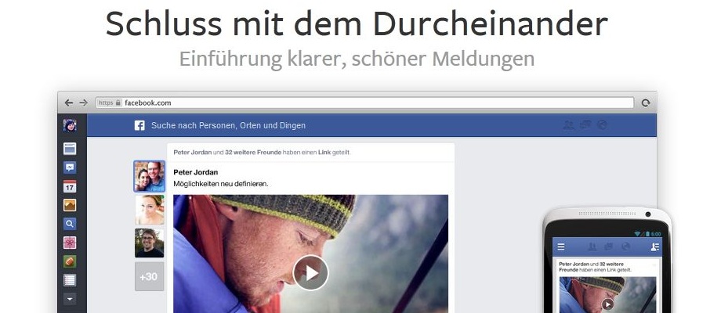Open the hamburger menu on phone

[561, 247]
